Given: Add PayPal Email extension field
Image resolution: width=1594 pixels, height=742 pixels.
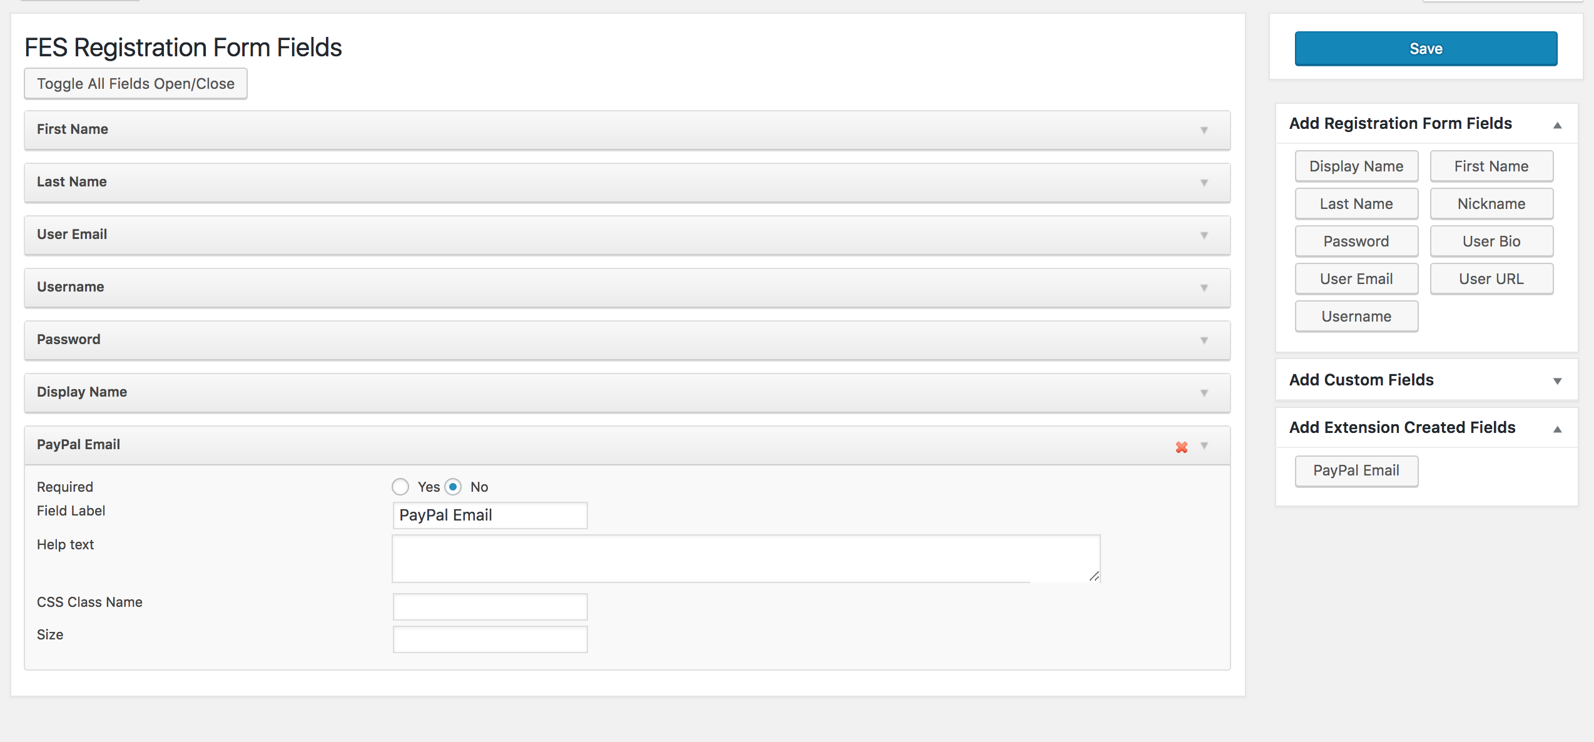Looking at the screenshot, I should [x=1356, y=471].
